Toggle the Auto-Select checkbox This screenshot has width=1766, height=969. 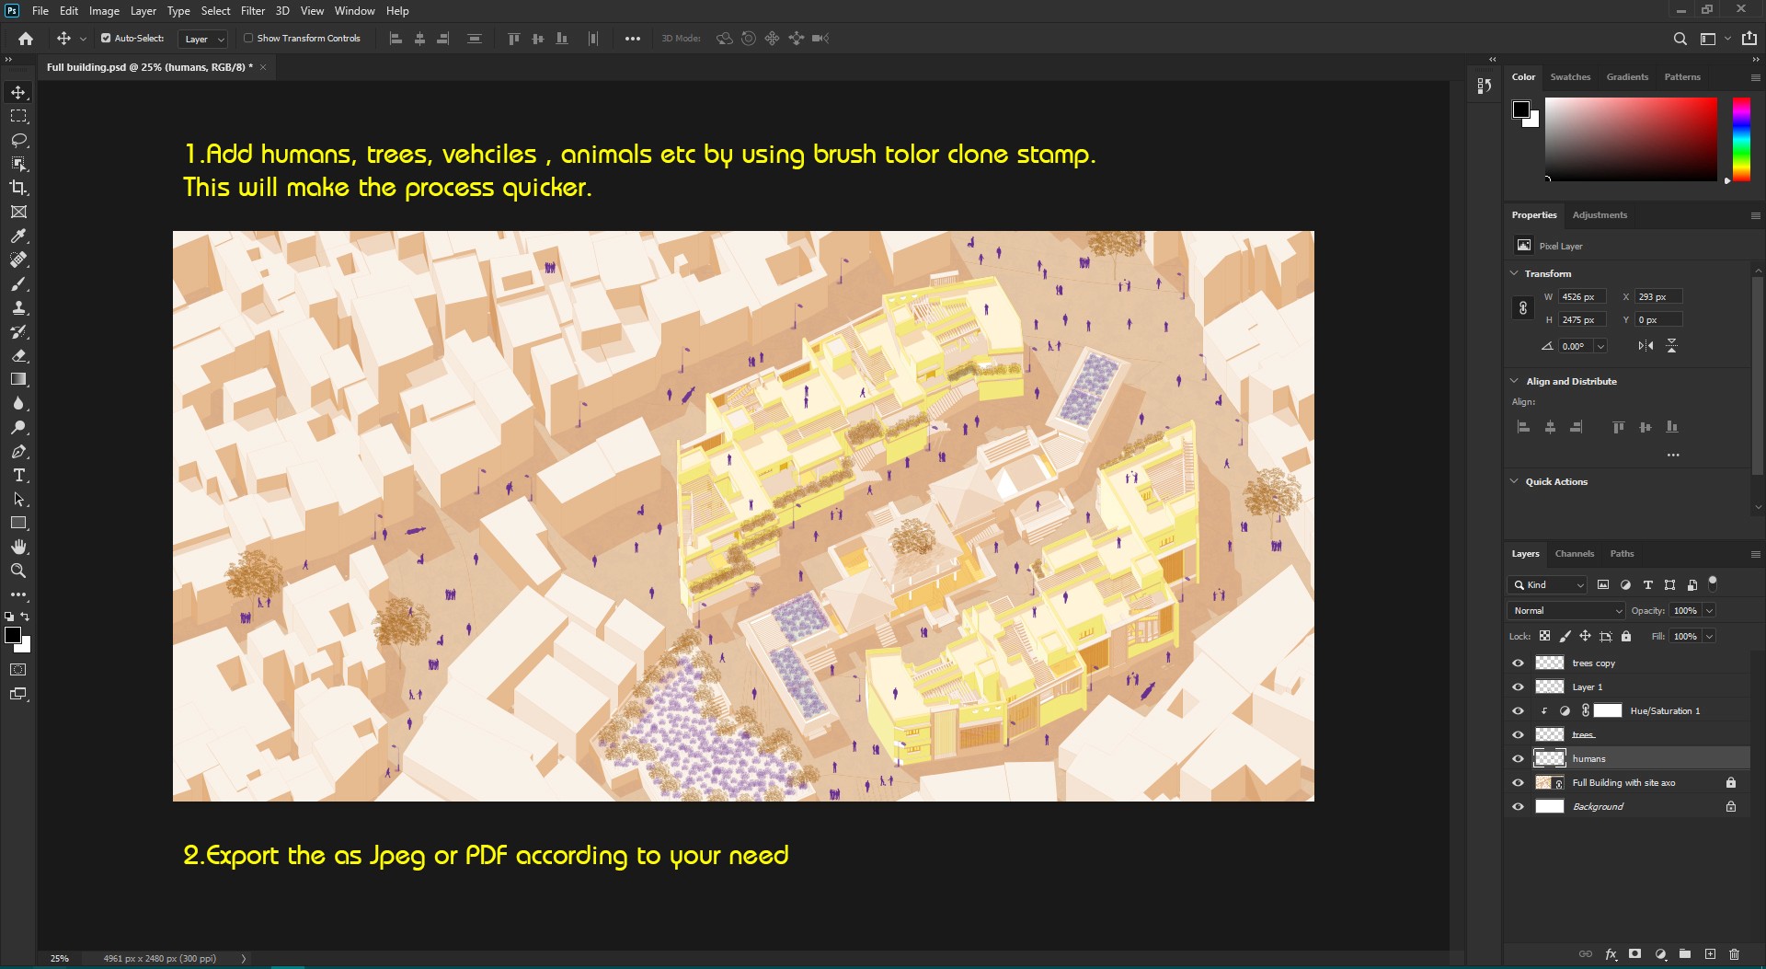[106, 39]
